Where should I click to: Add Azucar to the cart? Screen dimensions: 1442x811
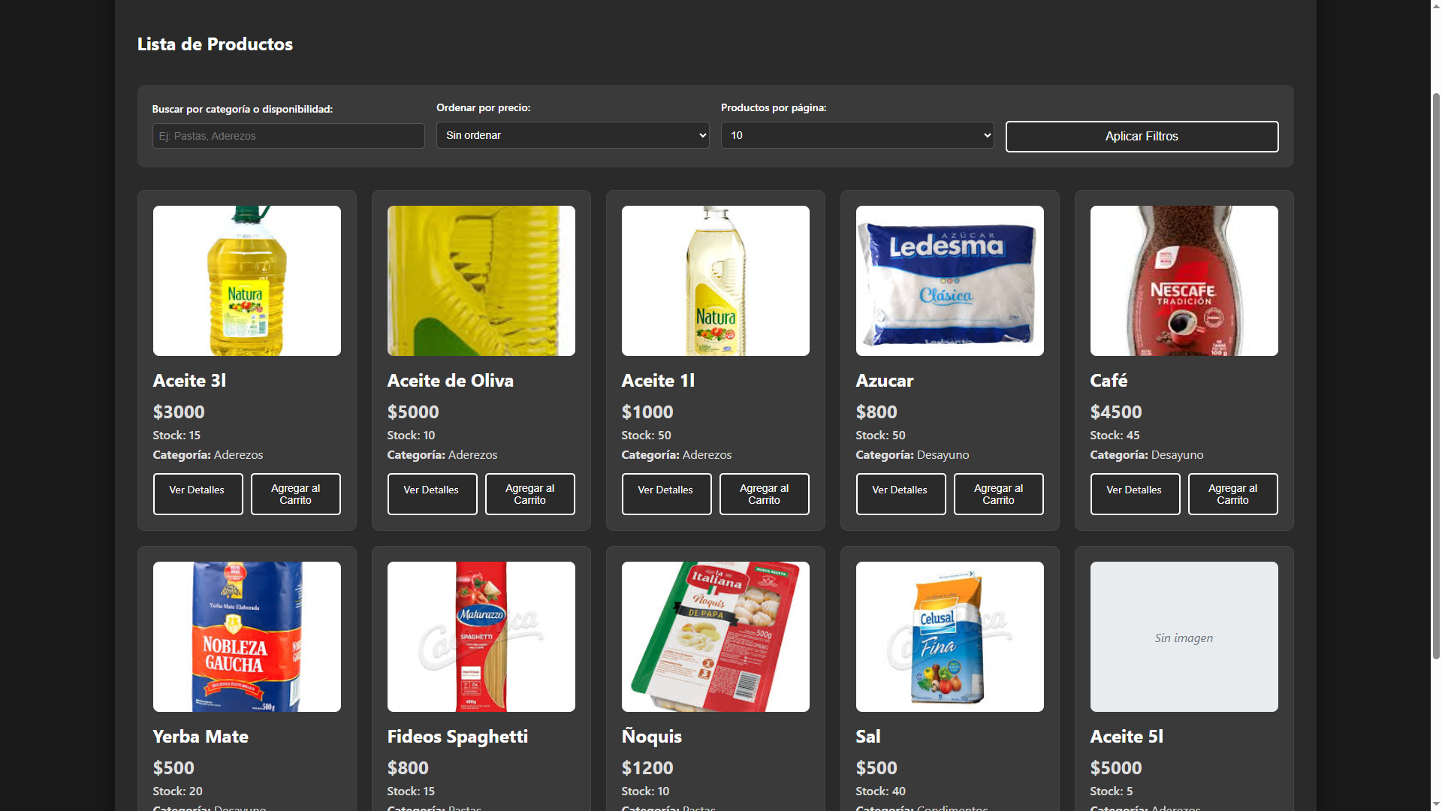pyautogui.click(x=998, y=493)
